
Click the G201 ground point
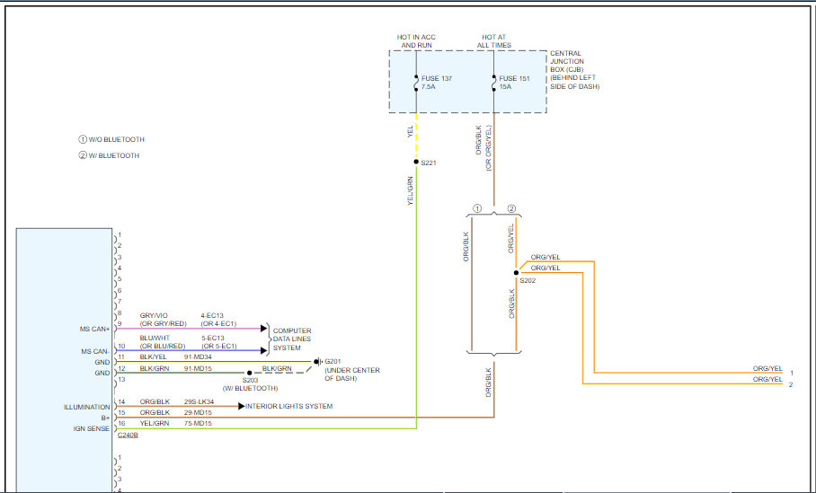tap(316, 361)
